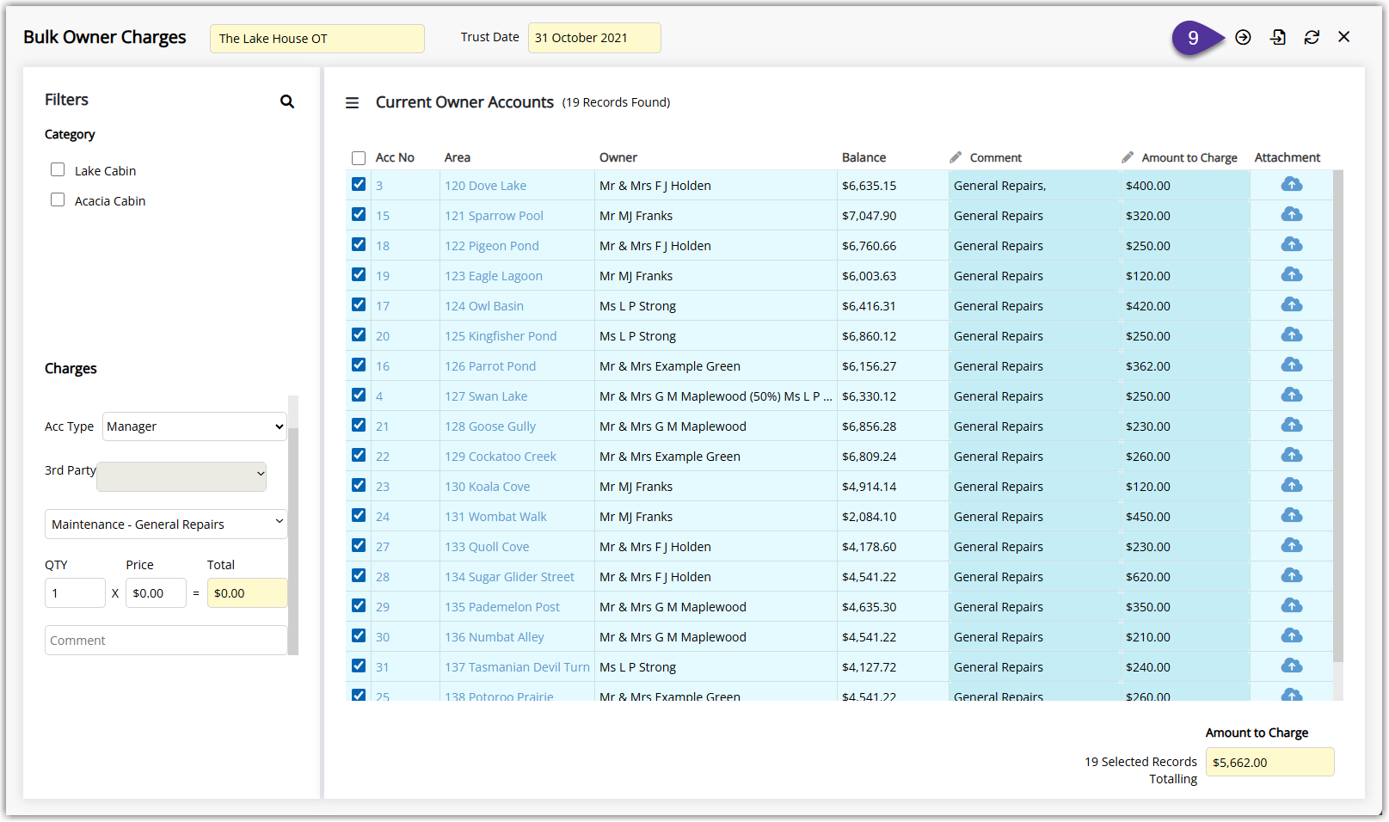Sort by the Area column header
Image resolution: width=1389 pixels, height=822 pixels.
(458, 157)
